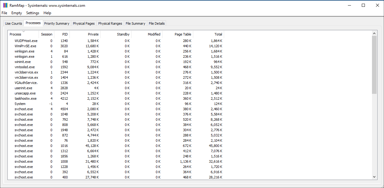Open the Settings menu

click(32, 13)
